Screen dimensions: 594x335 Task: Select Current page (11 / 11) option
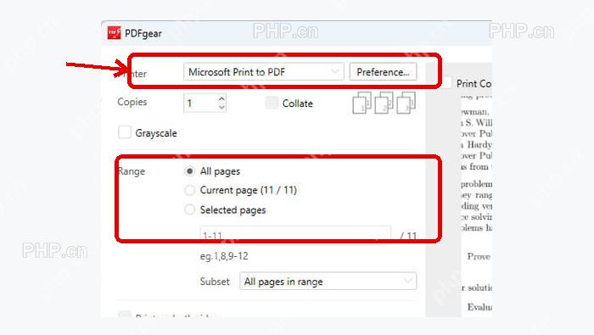point(189,191)
